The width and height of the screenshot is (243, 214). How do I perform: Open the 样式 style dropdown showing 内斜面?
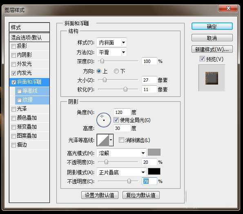coord(111,42)
